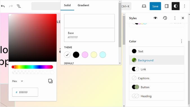Select the light cyan theme swatch
The image size is (190, 107).
[x=103, y=55]
